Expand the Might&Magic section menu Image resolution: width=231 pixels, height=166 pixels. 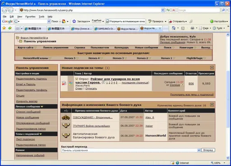[196, 58]
